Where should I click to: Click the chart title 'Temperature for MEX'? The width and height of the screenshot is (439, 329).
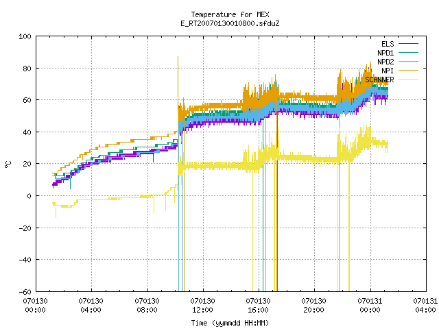[x=230, y=14]
